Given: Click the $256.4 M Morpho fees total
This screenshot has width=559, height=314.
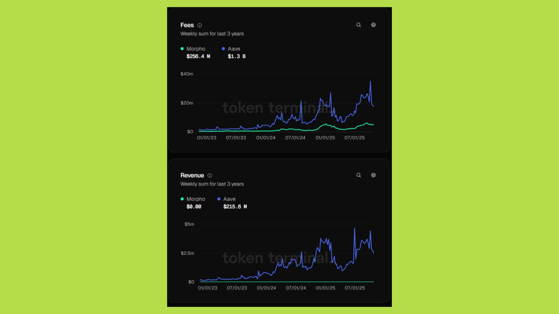Looking at the screenshot, I should coord(198,56).
